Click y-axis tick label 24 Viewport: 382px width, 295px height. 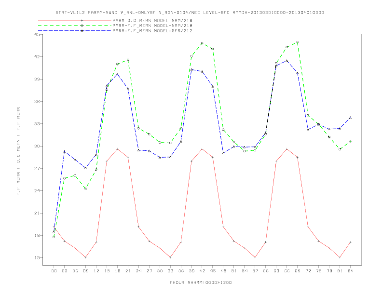(x=37, y=190)
